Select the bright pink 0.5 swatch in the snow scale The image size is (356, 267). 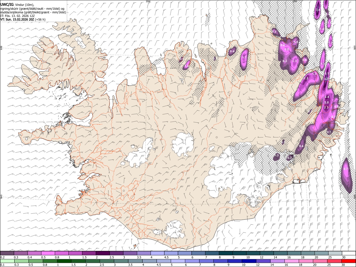pos(48,253)
